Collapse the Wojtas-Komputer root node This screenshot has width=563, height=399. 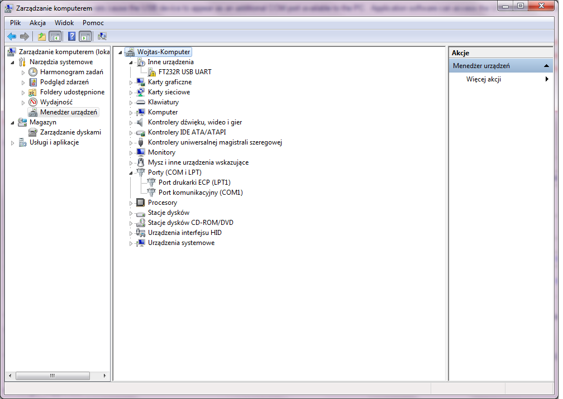(x=120, y=52)
